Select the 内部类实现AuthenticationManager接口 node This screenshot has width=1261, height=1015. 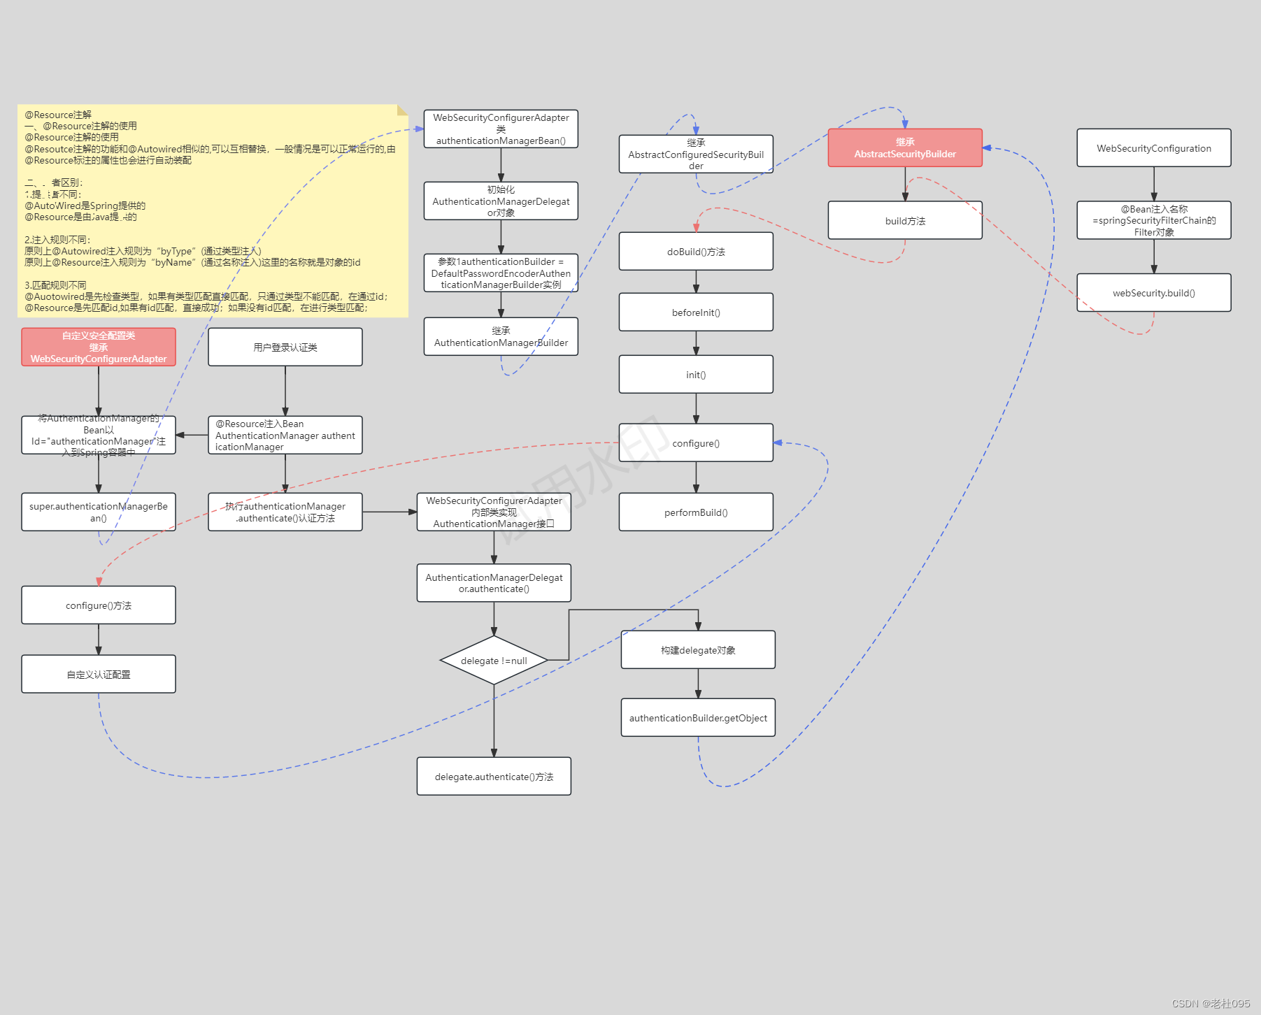pos(494,512)
